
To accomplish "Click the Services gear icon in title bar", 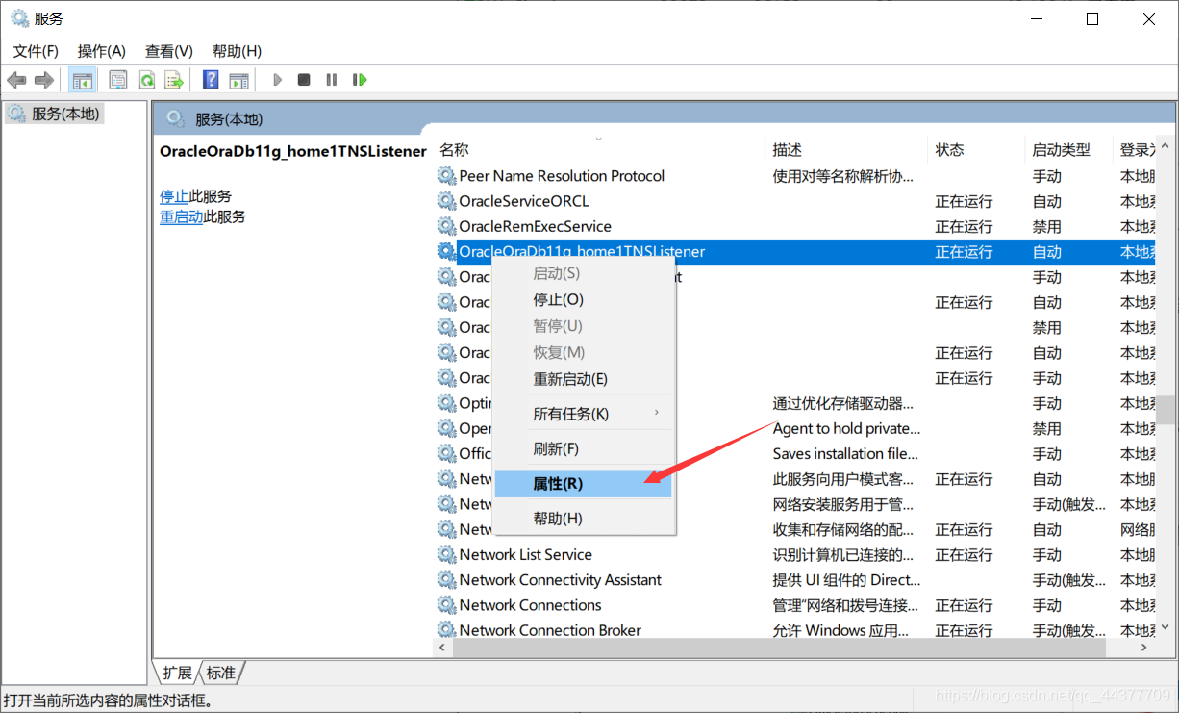I will pos(19,18).
